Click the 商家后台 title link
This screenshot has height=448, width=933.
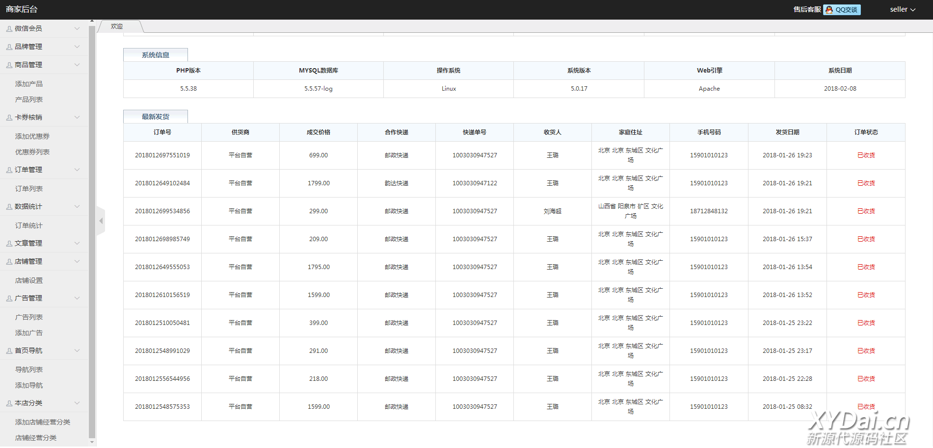[x=22, y=9]
